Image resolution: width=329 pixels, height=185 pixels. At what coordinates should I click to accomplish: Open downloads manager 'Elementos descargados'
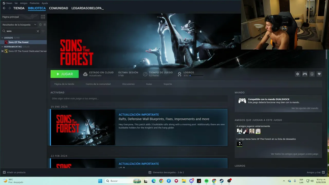click(166, 172)
